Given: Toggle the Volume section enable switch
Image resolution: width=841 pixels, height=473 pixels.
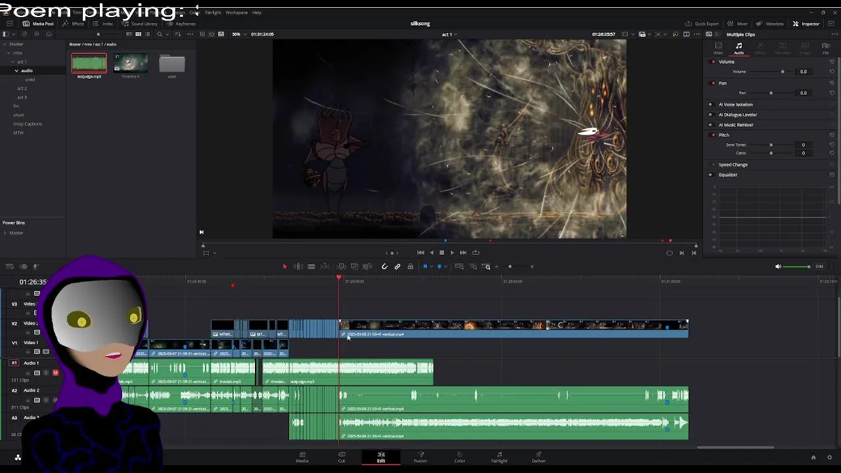Looking at the screenshot, I should (x=714, y=62).
